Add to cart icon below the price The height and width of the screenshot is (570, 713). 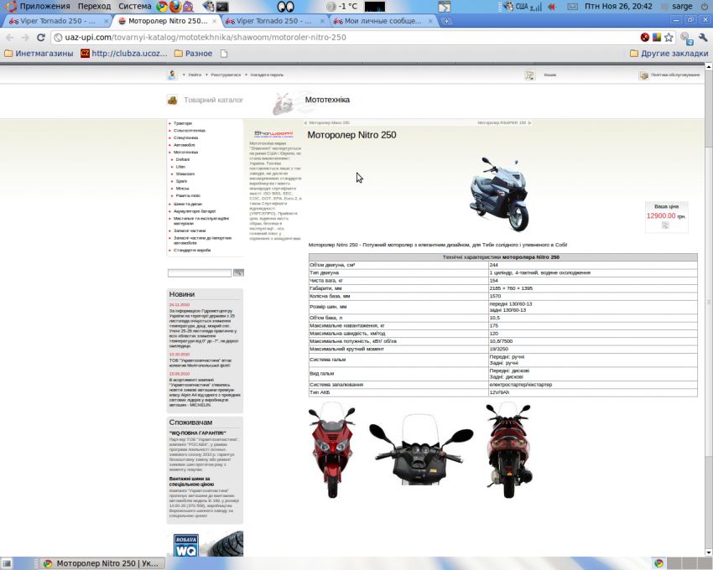pos(665,225)
